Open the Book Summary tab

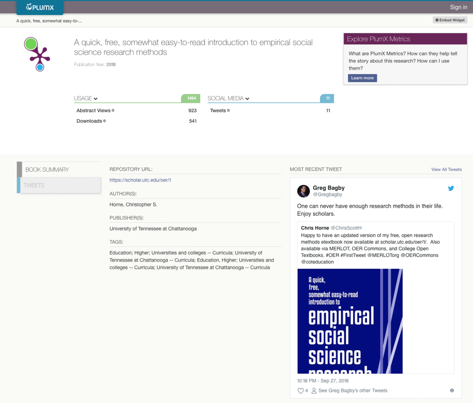click(x=47, y=170)
